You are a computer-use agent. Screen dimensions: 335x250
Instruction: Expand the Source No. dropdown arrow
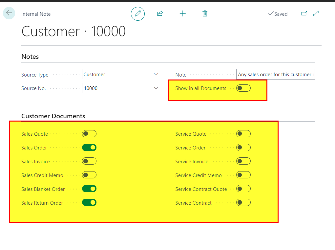pyautogui.click(x=156, y=88)
